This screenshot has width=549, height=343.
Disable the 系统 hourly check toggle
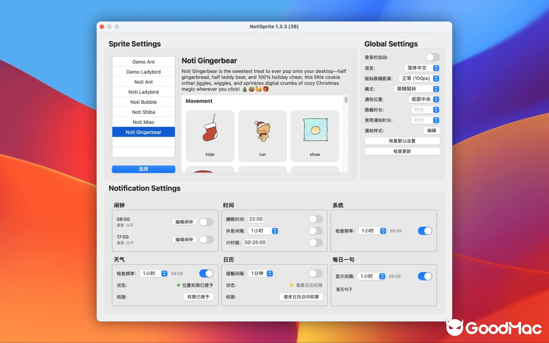(425, 231)
